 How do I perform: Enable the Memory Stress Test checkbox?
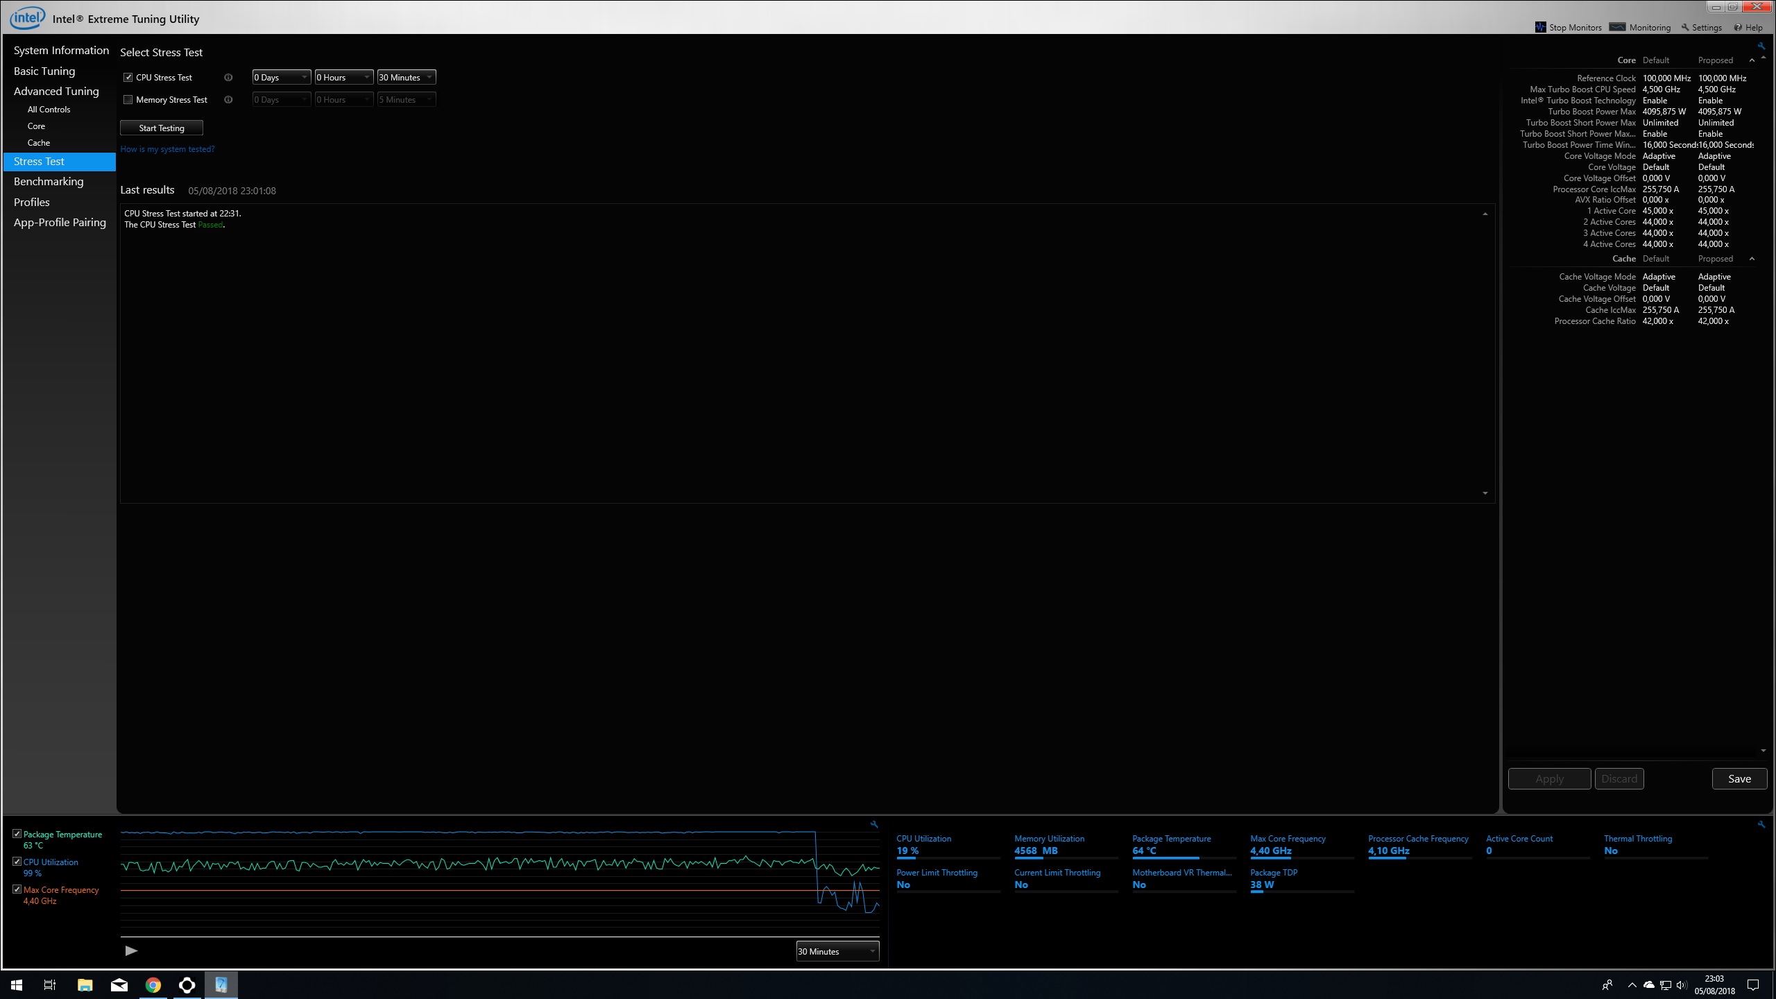click(128, 100)
